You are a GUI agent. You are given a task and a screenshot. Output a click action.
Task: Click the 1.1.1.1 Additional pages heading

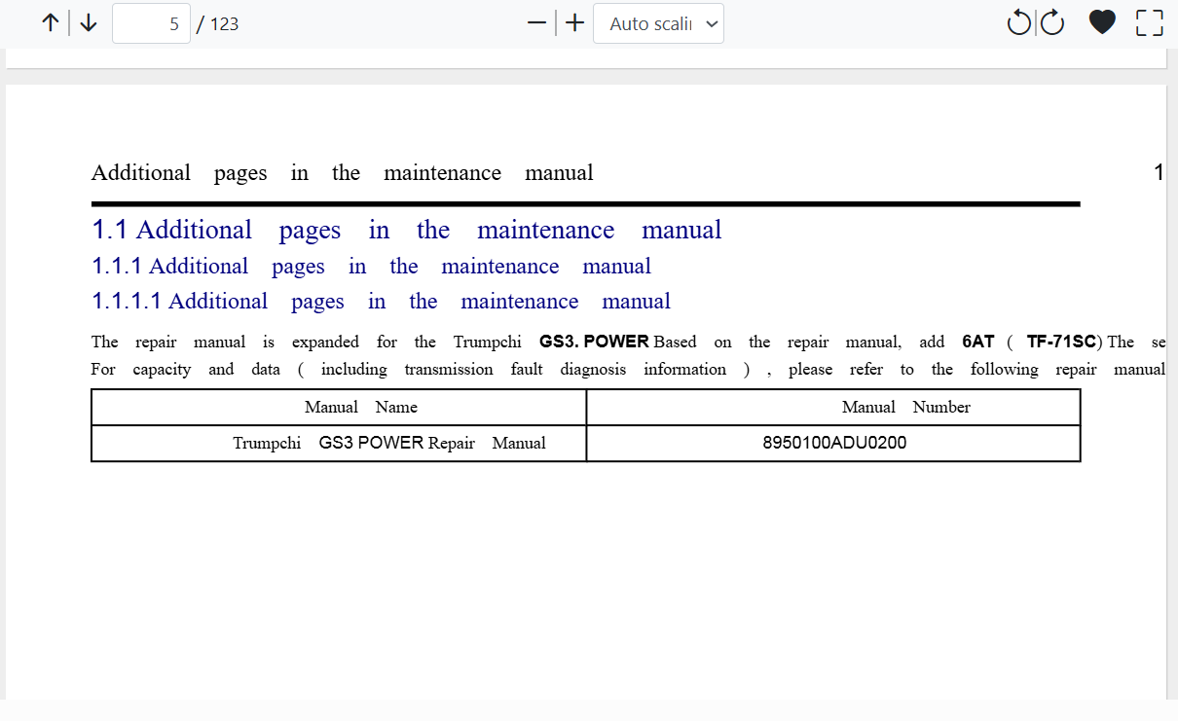click(381, 302)
